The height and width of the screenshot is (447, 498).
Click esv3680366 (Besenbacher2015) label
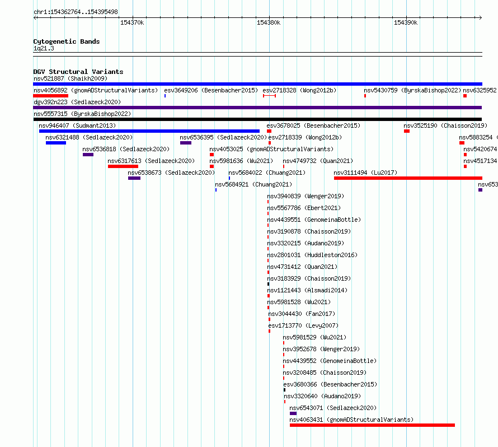330,384
